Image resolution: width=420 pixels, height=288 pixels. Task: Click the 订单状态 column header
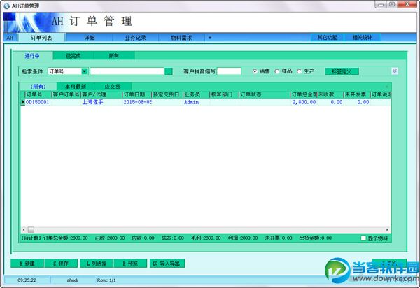pyautogui.click(x=265, y=94)
